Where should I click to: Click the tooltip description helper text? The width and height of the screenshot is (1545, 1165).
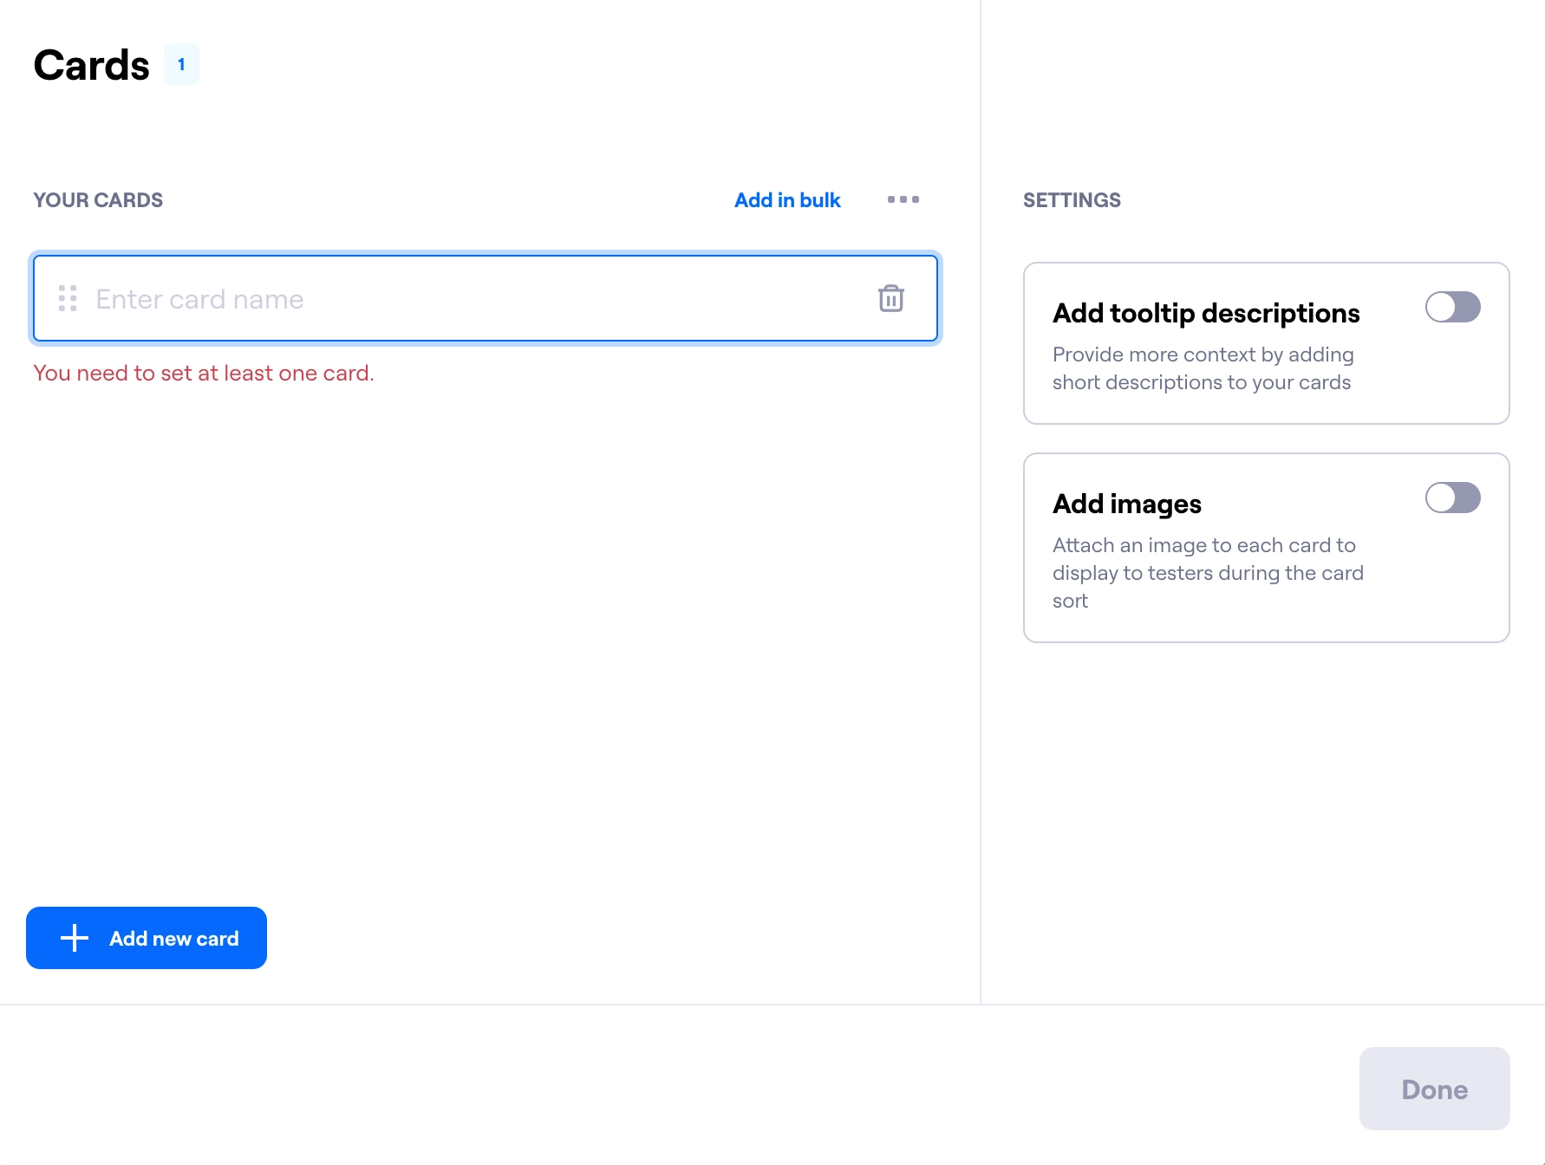click(1203, 368)
